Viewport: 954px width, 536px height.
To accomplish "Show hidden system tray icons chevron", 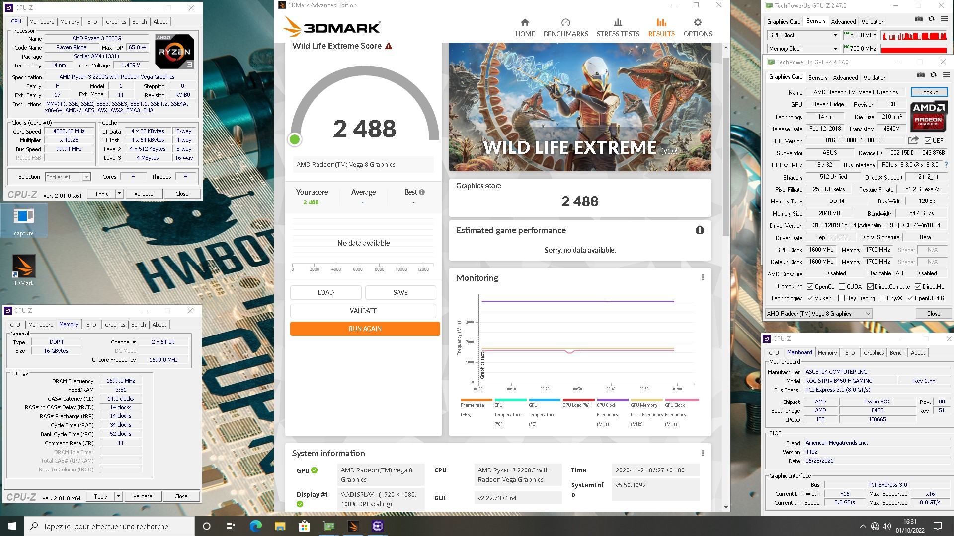I will pyautogui.click(x=863, y=526).
